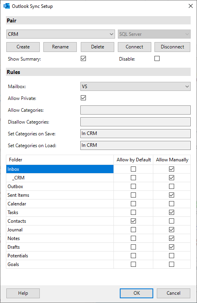
Task: Open the CRM pair dropdown
Action: pos(61,34)
